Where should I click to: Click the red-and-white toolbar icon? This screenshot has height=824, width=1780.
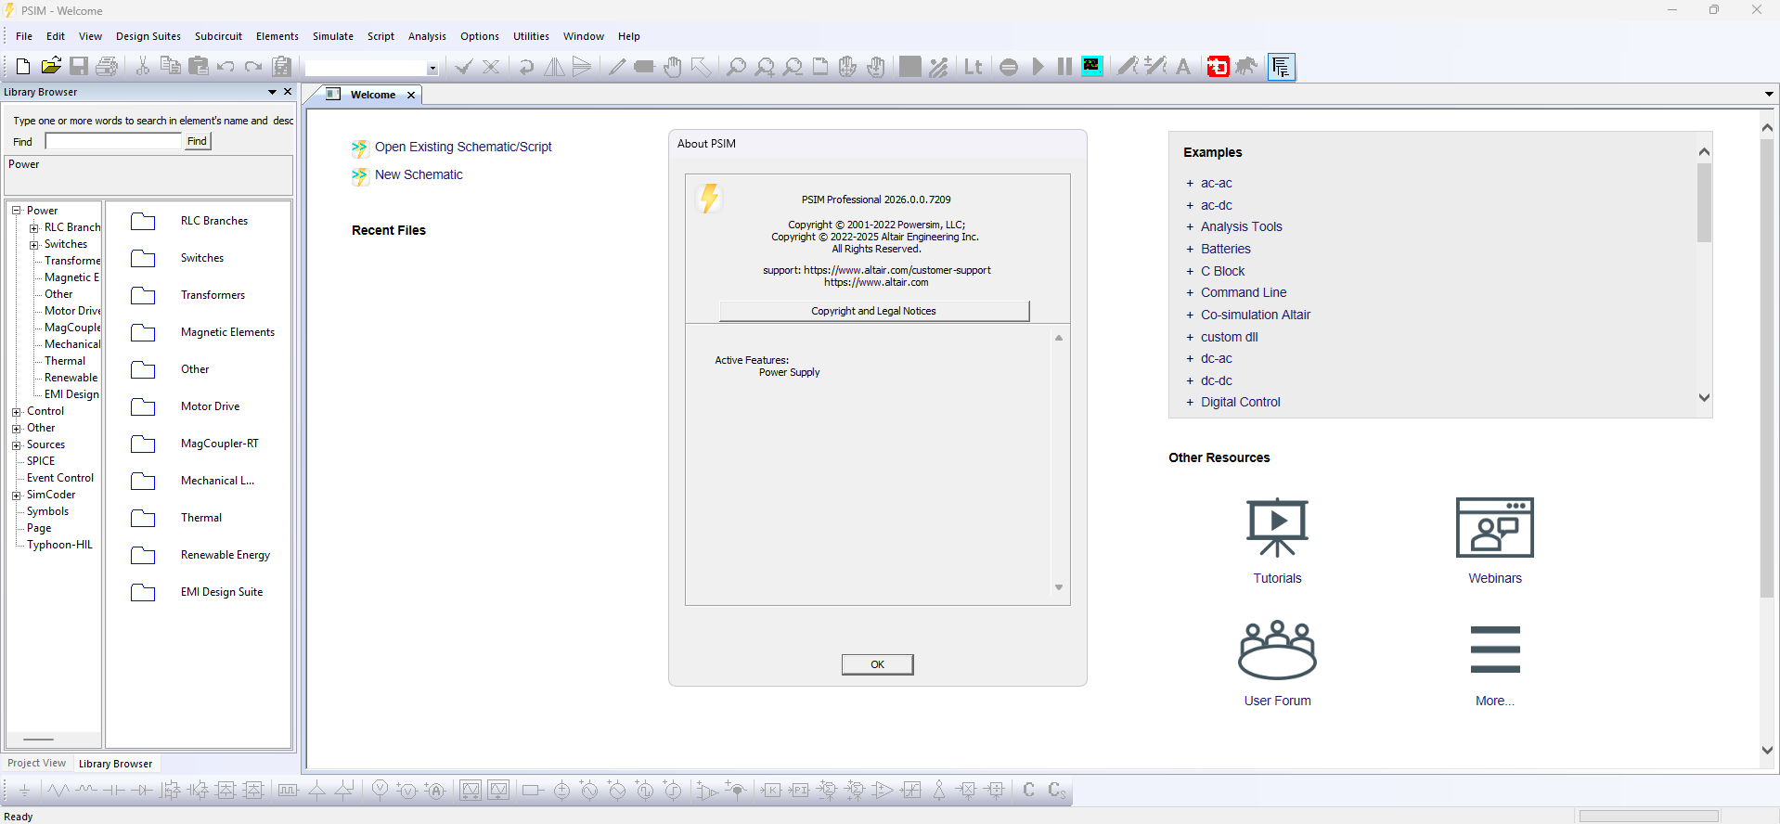pyautogui.click(x=1218, y=67)
